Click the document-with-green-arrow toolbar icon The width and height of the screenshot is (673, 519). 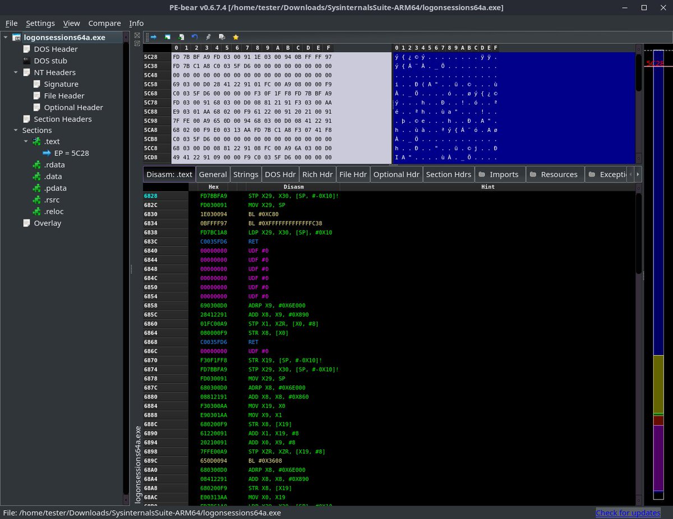181,37
